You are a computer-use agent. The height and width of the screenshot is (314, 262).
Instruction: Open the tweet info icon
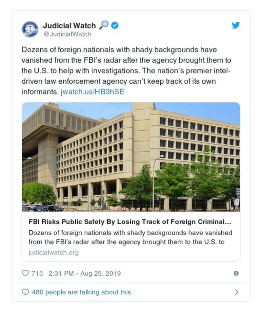236,273
